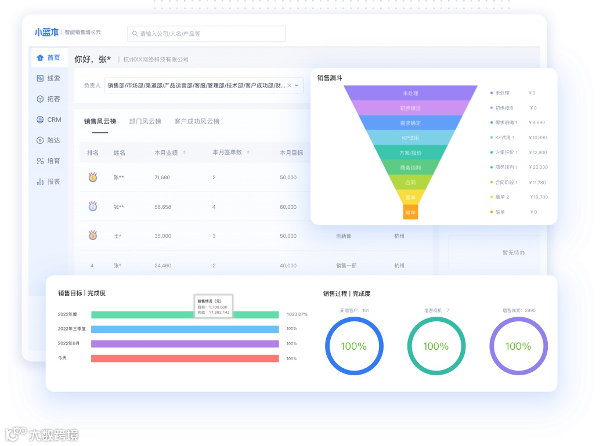Open 陈** name in leaderboard
603x446 pixels.
[119, 177]
